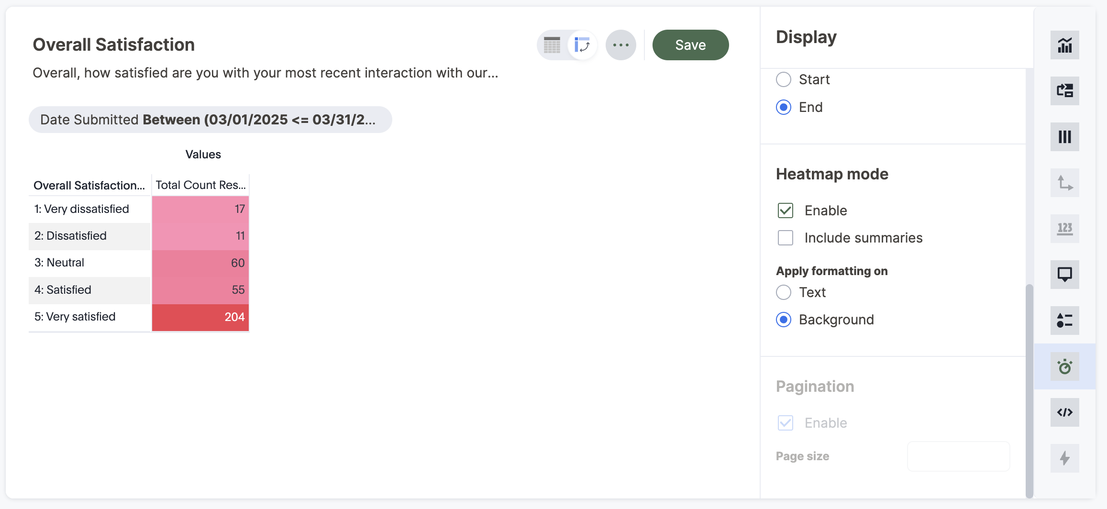Viewport: 1107px width, 509px height.
Task: Click the heatmap cell with value 204
Action: (x=200, y=317)
